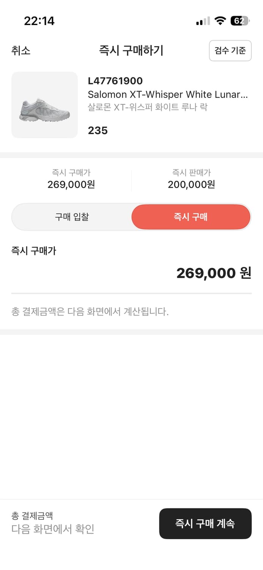Select the 즉시 구매 (buy now) option
The width and height of the screenshot is (263, 570).
[x=191, y=217]
